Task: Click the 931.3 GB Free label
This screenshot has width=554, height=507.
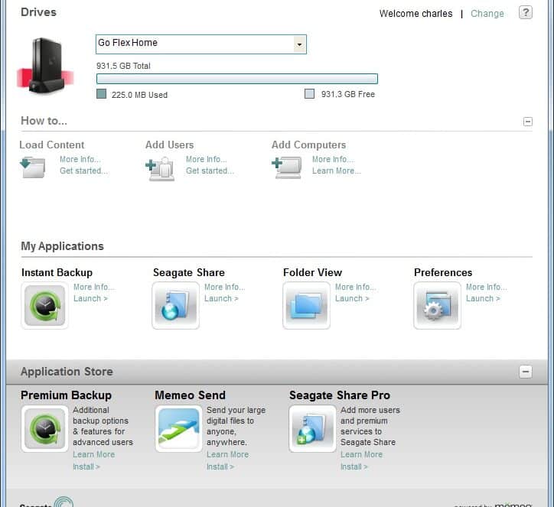Action: coord(348,94)
